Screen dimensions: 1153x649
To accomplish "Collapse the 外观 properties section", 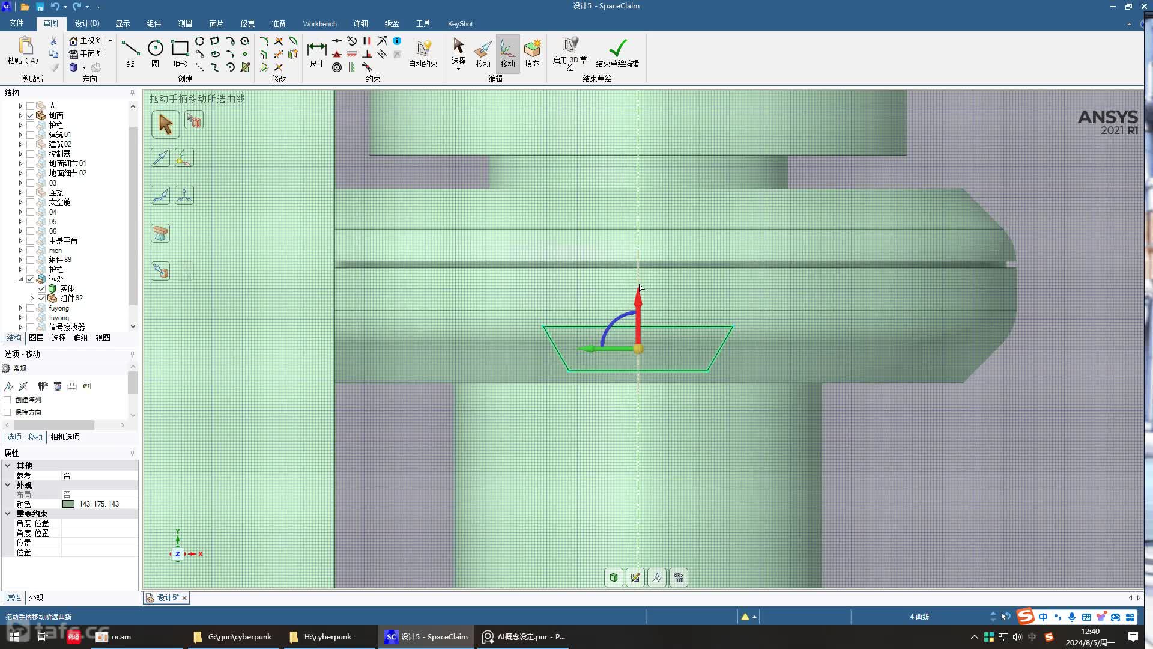I will tap(8, 485).
